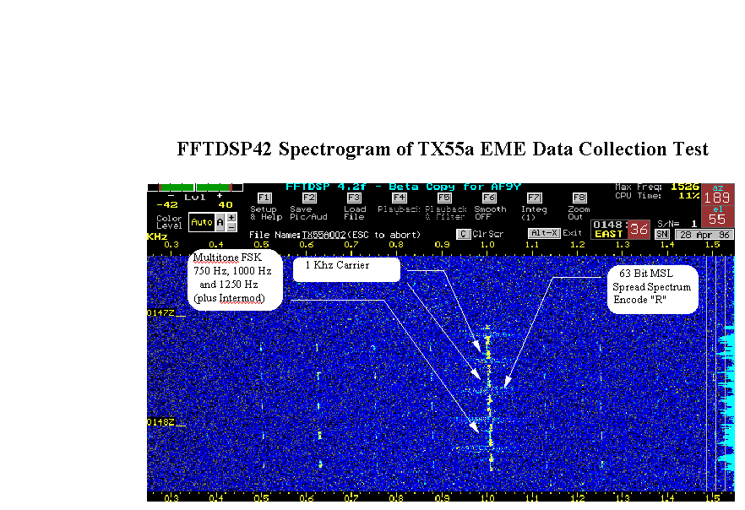Toggle F6 Smooth OFF setting

pyautogui.click(x=489, y=197)
